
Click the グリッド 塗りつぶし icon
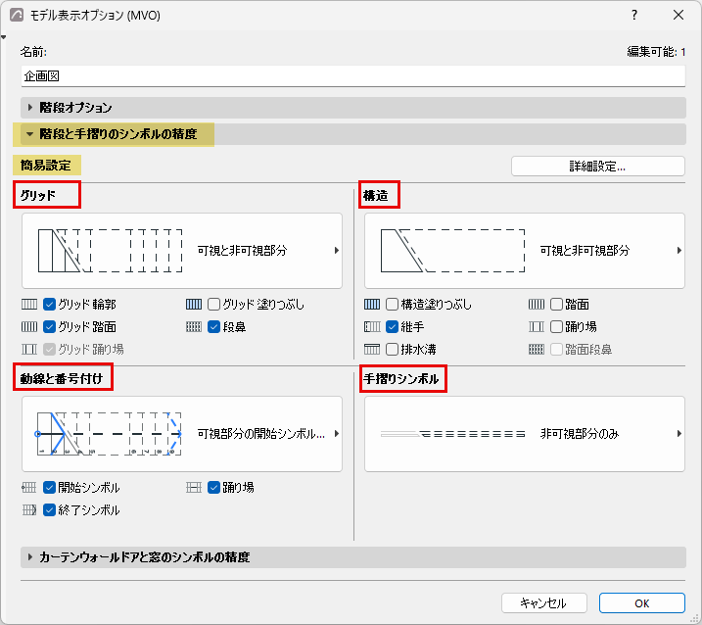coord(194,305)
